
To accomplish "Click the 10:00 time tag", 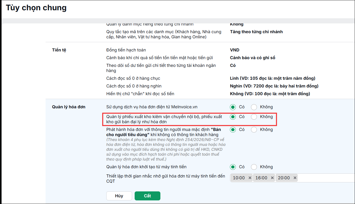I will 239,178.
